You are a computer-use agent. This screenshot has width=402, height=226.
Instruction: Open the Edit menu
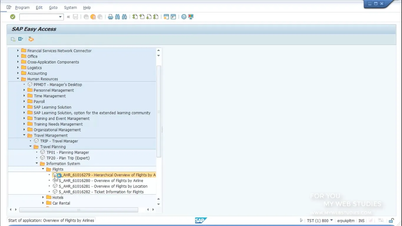(x=39, y=7)
